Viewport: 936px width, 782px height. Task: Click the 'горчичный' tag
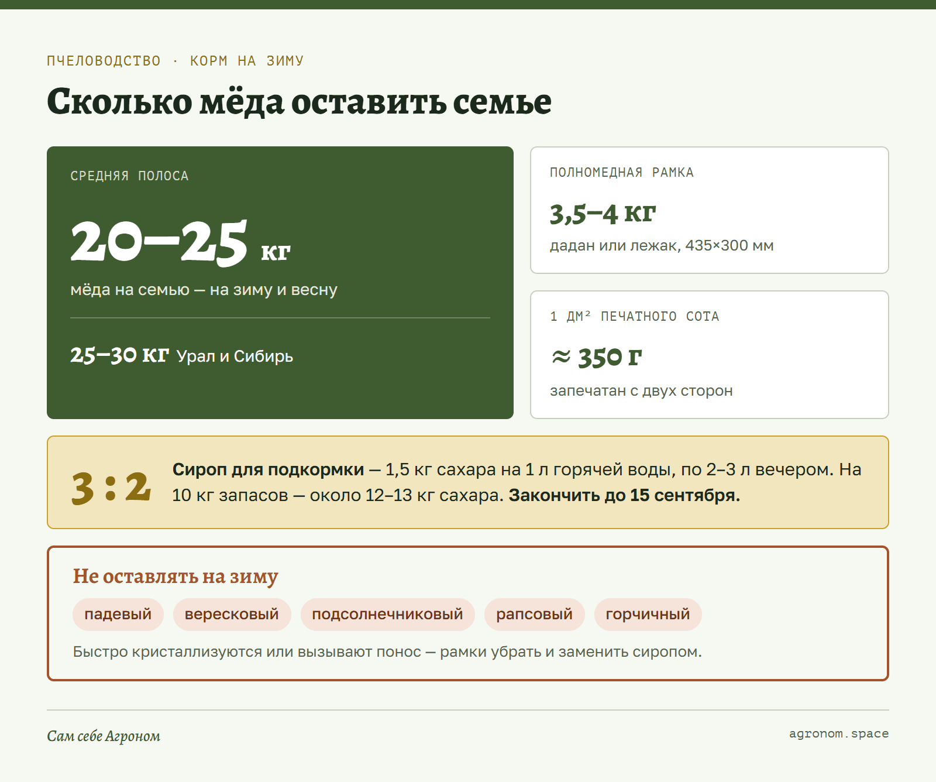pos(648,615)
